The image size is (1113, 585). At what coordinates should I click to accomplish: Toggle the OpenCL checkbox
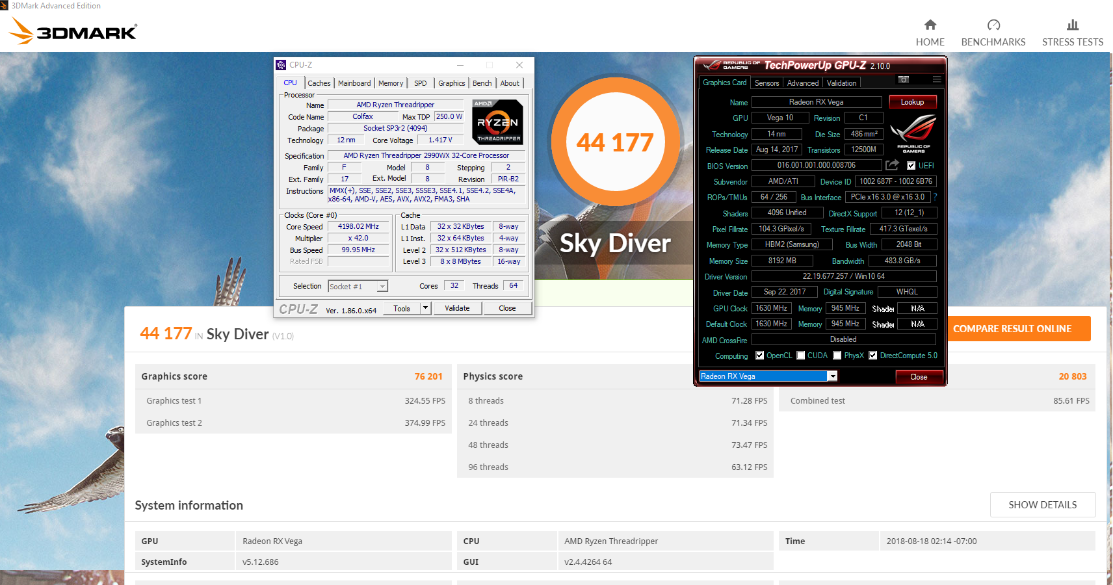(x=759, y=356)
